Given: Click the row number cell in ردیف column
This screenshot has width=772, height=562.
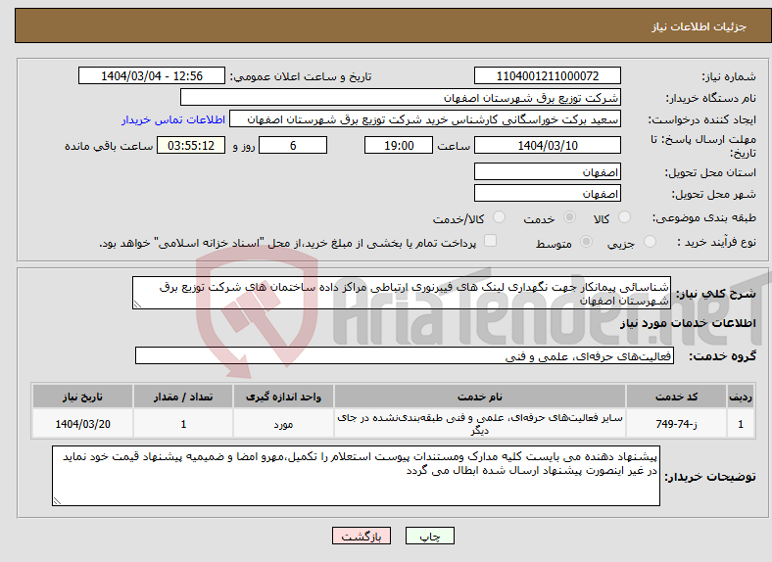Looking at the screenshot, I should [741, 424].
